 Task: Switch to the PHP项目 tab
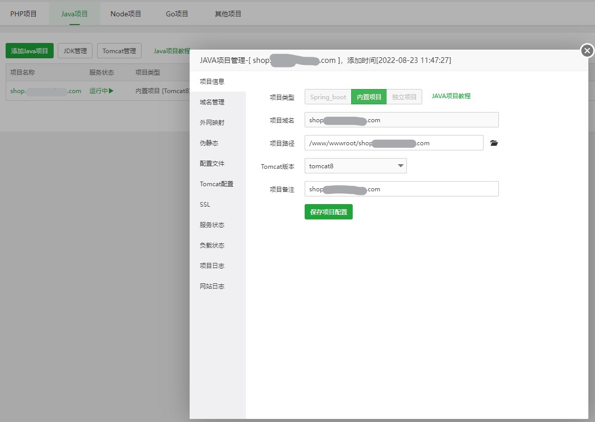(24, 14)
